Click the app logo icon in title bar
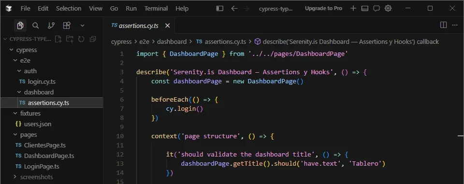The width and height of the screenshot is (464, 184). coord(9,9)
